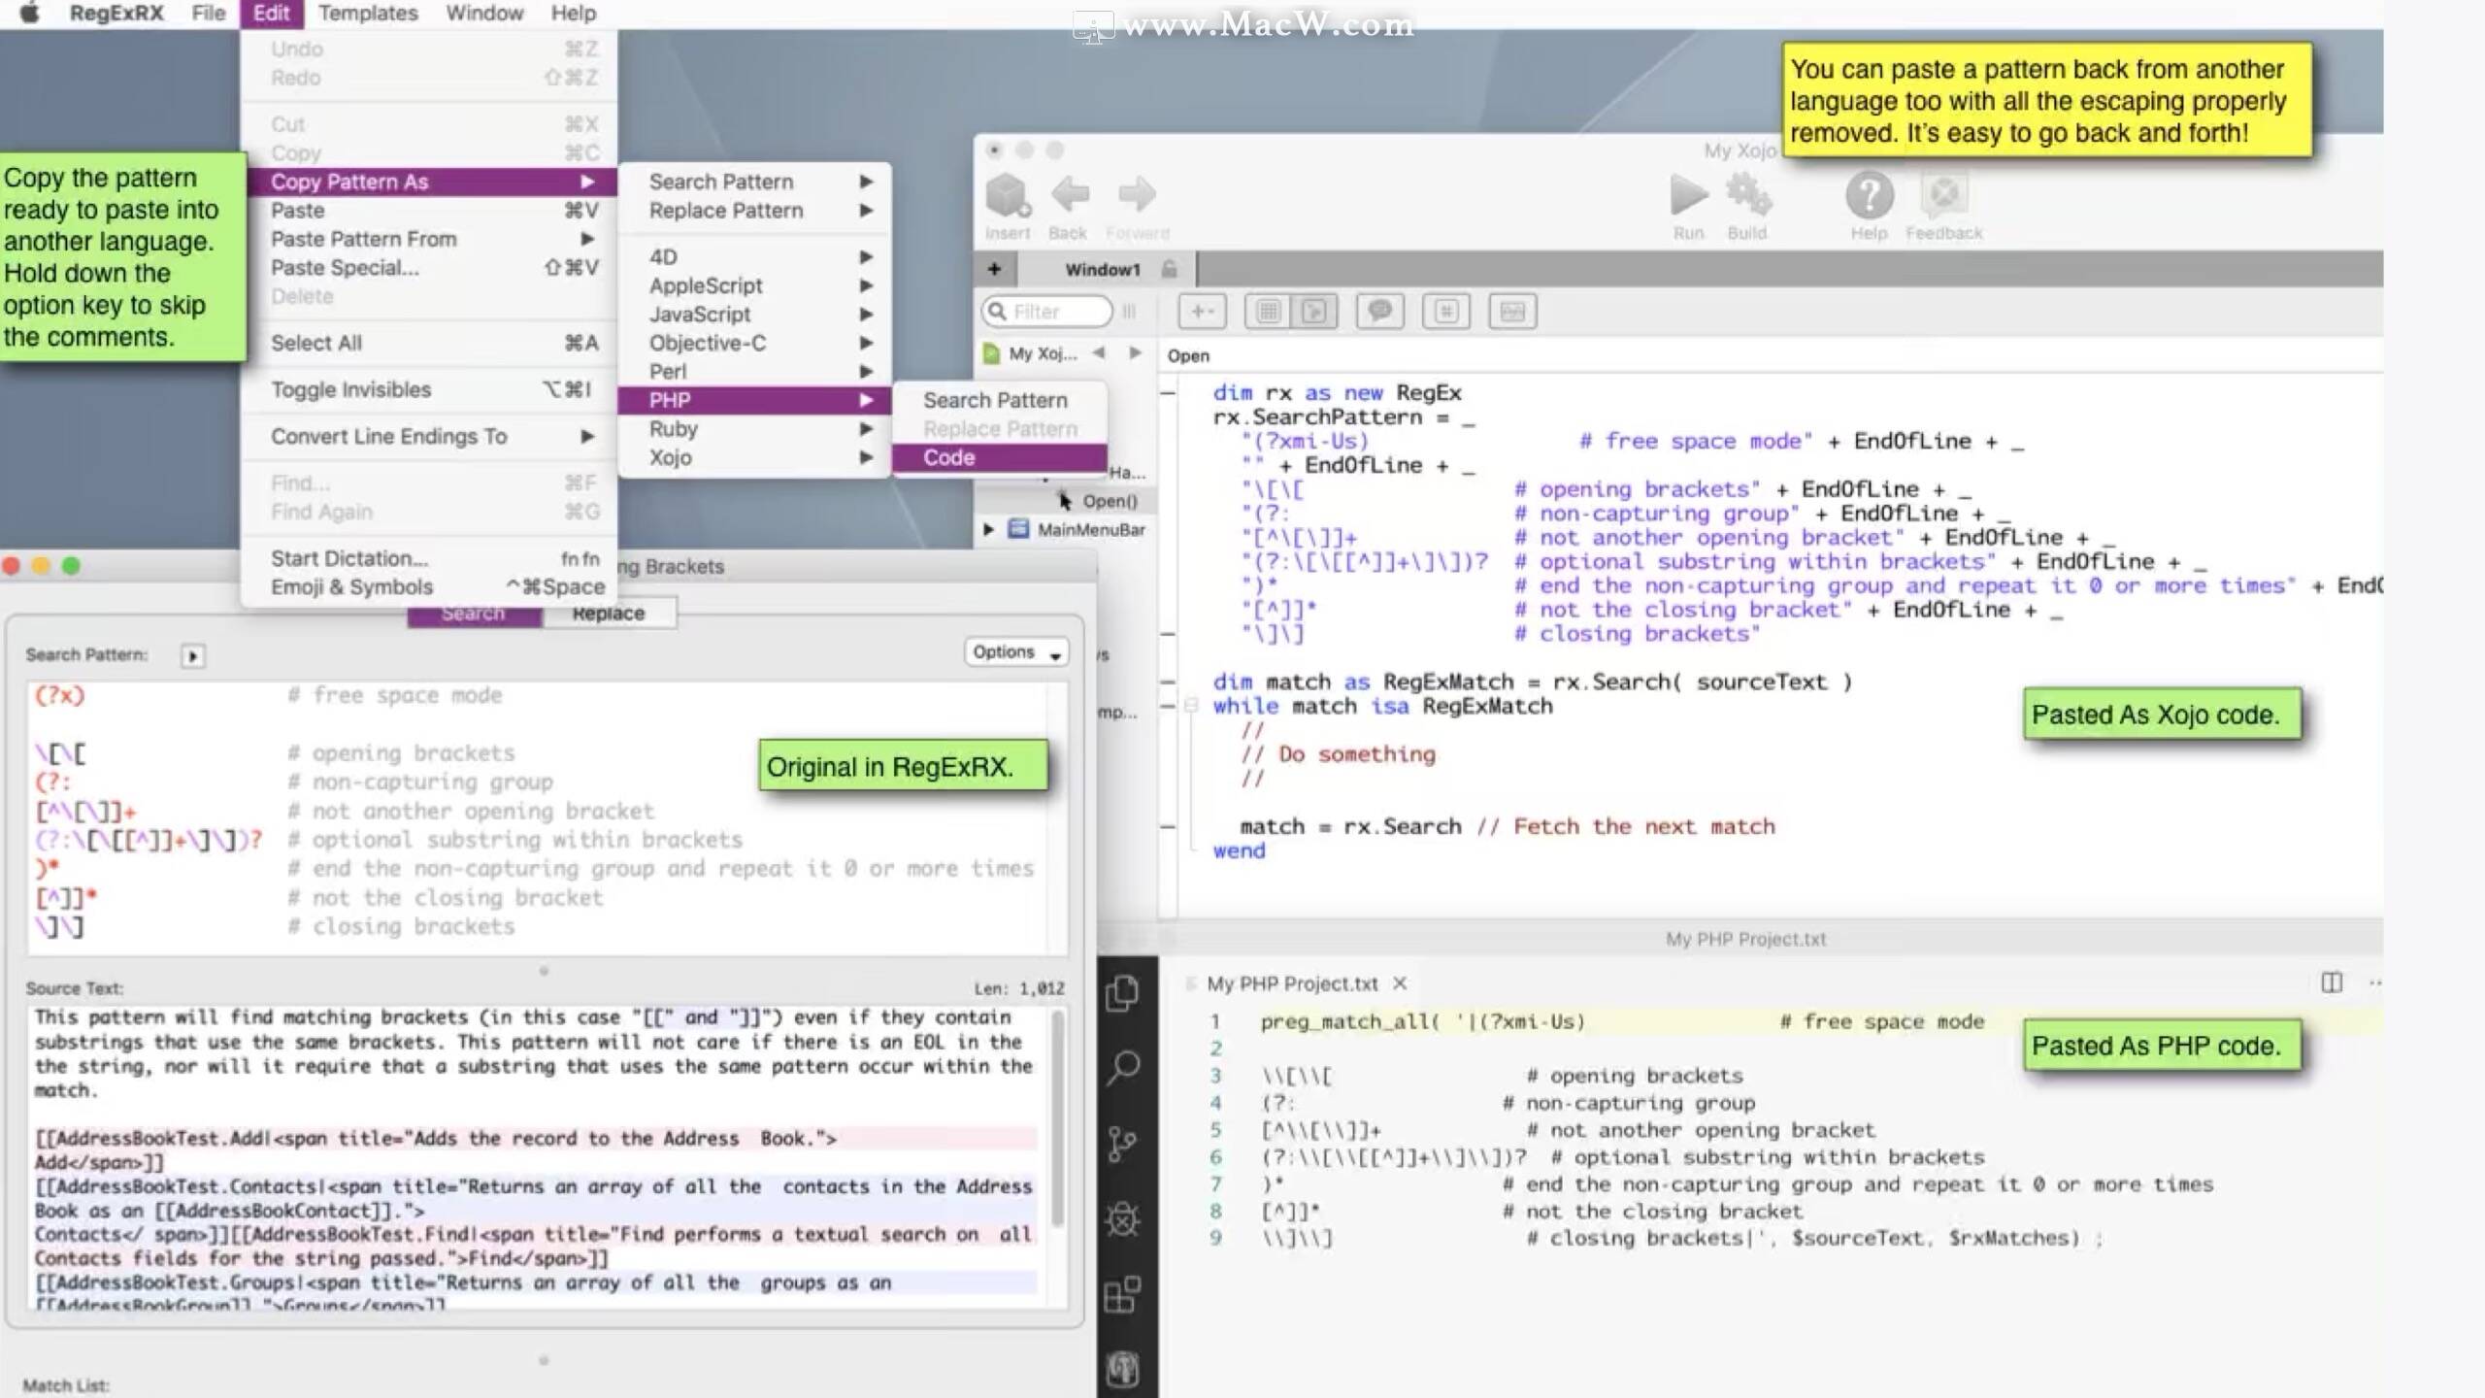Open the Source Control icon in the PHP editor sidebar
Viewport: 2485px width, 1398px height.
point(1123,1144)
